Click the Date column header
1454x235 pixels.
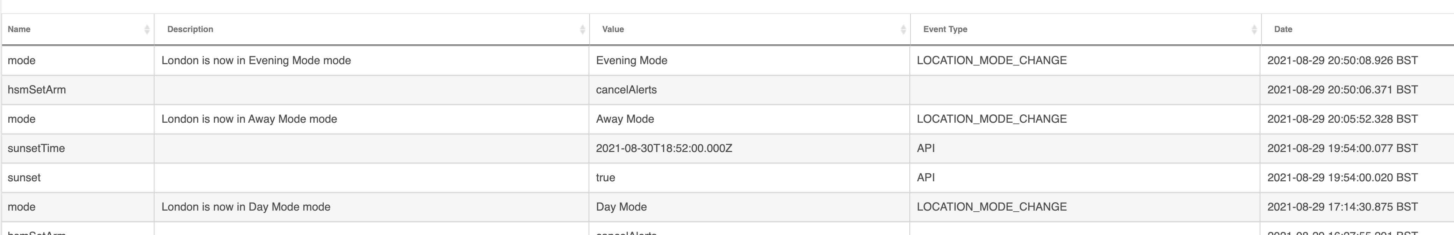tap(1357, 29)
